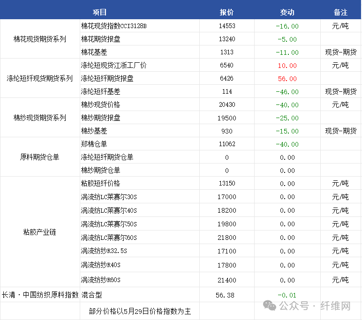Image resolution: width=362 pixels, height=320 pixels.
Task: Click the 变动 column header
Action: tap(287, 12)
